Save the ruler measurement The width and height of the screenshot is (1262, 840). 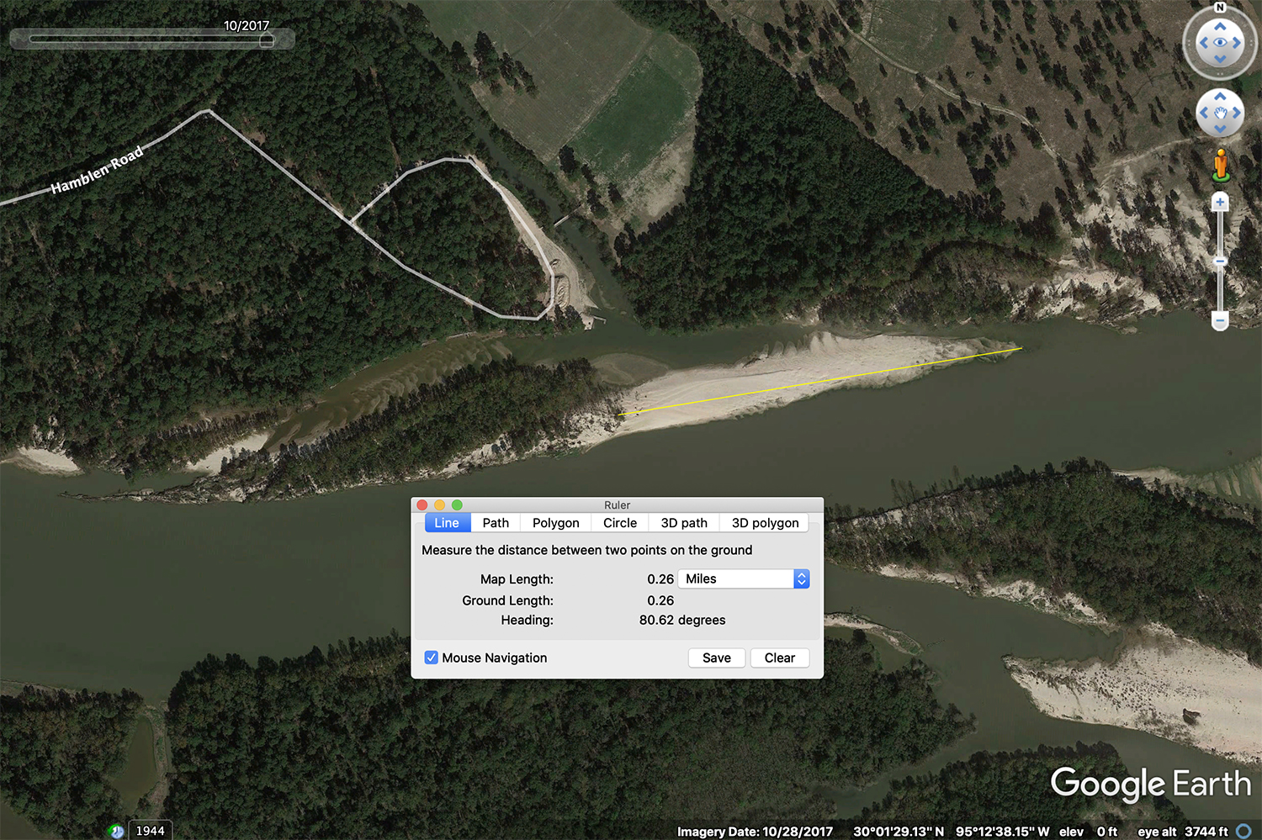[717, 658]
